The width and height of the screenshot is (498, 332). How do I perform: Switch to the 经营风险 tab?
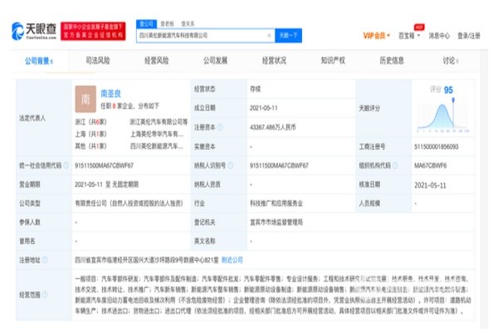(x=156, y=61)
